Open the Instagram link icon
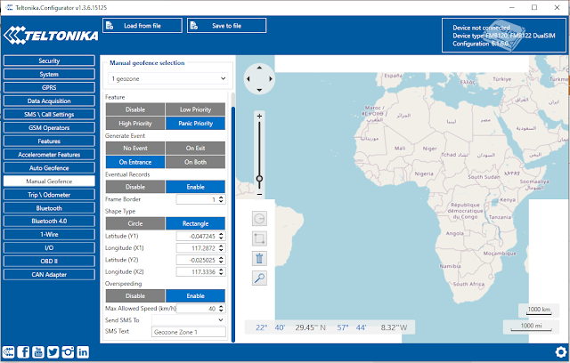Screen dimensions: 570x363 tap(68, 352)
